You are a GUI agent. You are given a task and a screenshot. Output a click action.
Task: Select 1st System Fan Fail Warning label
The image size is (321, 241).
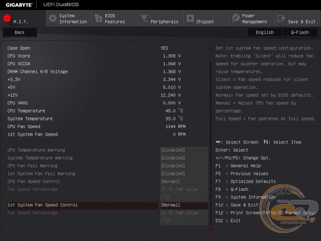point(41,174)
